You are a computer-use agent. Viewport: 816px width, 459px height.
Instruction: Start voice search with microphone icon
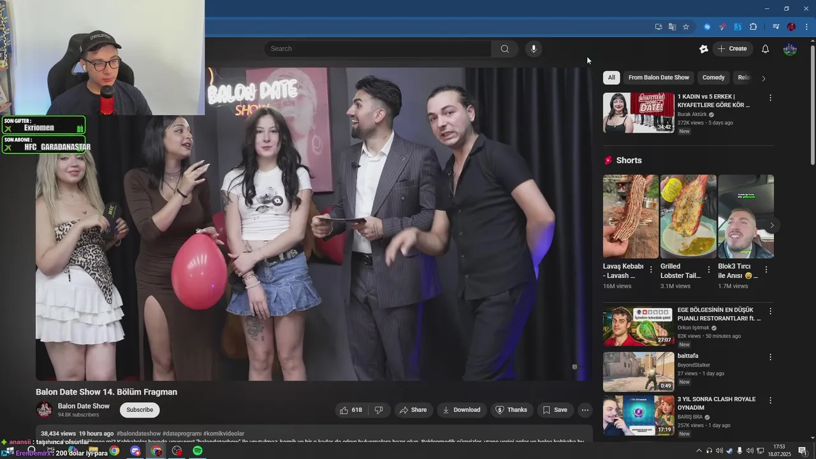tap(534, 49)
